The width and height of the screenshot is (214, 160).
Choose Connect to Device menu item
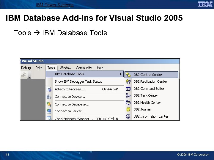tap(85, 97)
